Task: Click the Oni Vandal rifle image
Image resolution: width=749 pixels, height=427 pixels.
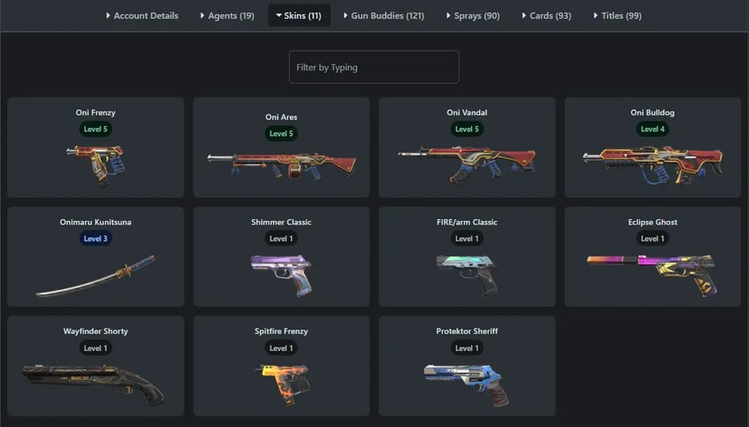Action: point(467,165)
